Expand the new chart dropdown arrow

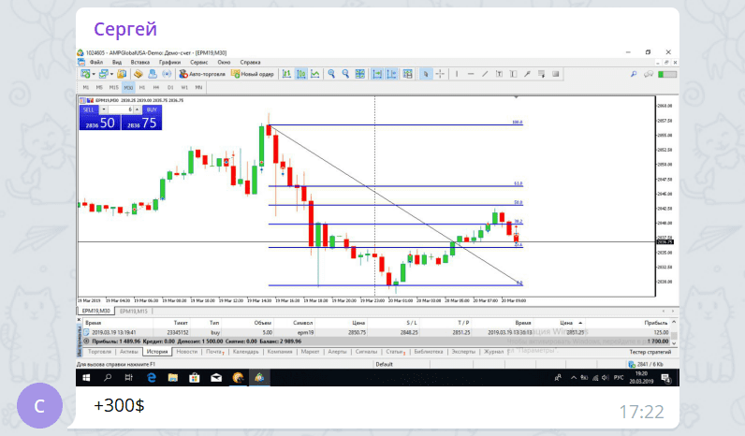pyautogui.click(x=95, y=74)
